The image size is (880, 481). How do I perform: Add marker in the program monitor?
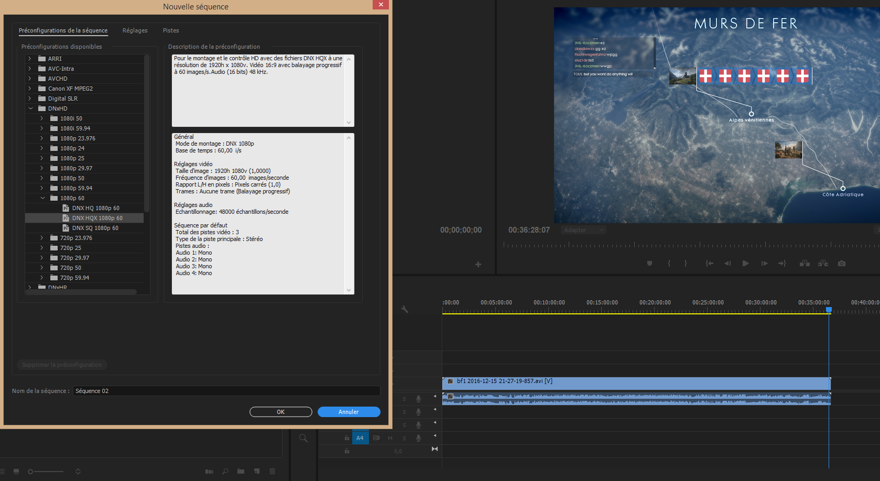tap(649, 264)
